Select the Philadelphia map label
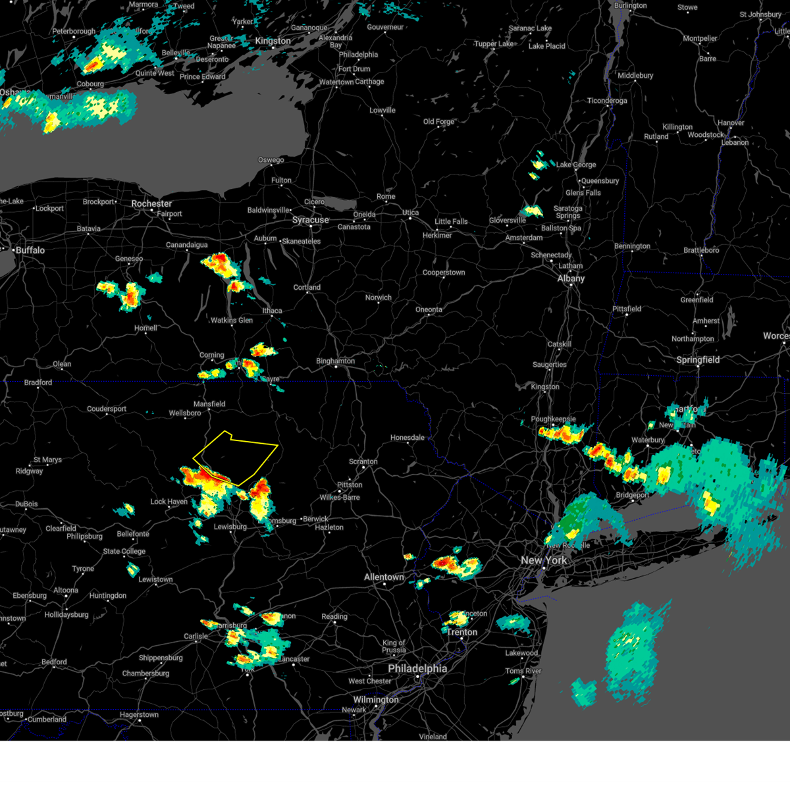 coord(417,669)
